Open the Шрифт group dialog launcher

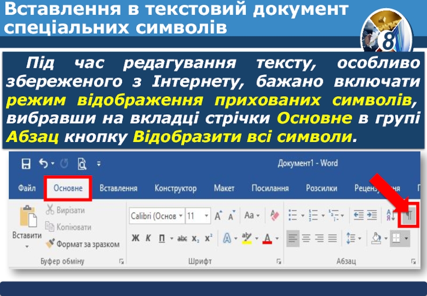[x=279, y=261]
